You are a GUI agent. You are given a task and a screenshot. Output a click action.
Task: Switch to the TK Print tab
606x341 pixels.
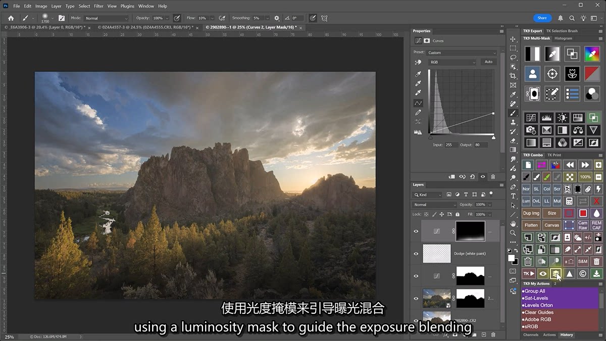(x=554, y=155)
